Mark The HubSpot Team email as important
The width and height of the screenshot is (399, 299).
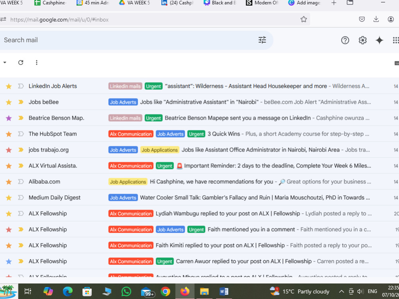click(x=21, y=134)
